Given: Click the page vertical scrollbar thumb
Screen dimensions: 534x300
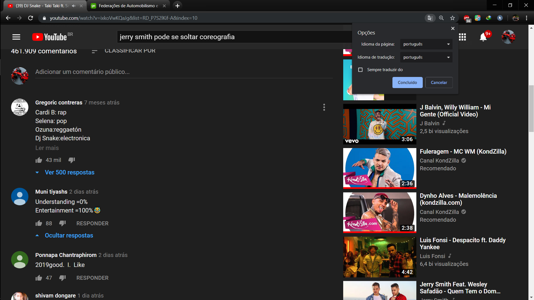Looking at the screenshot, I should coord(531,109).
